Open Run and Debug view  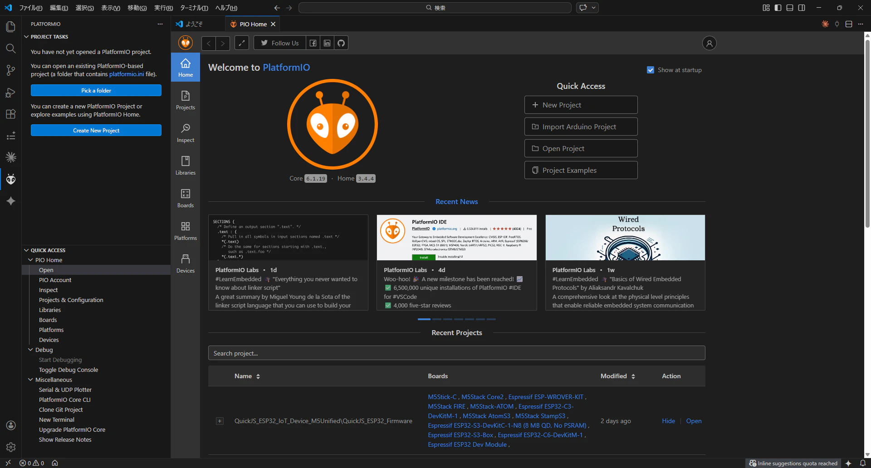coord(11,92)
